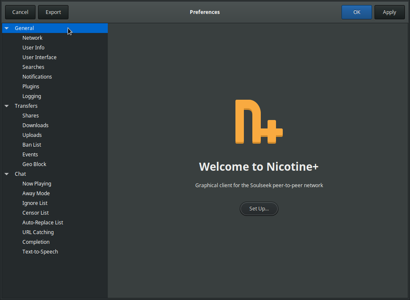410x300 pixels.
Task: Launch the Set Up... wizard
Action: coord(259,209)
